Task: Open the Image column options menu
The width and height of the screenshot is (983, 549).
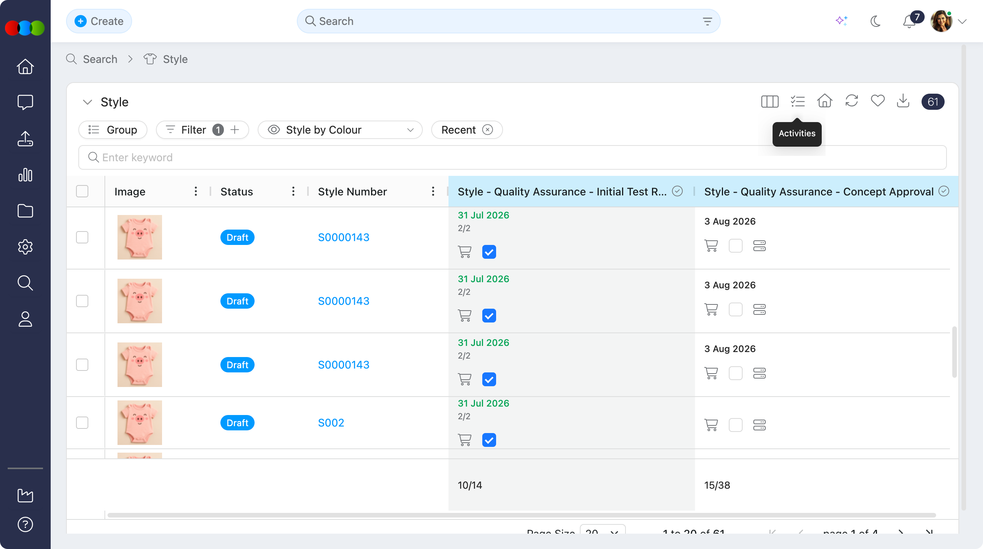Action: point(196,191)
